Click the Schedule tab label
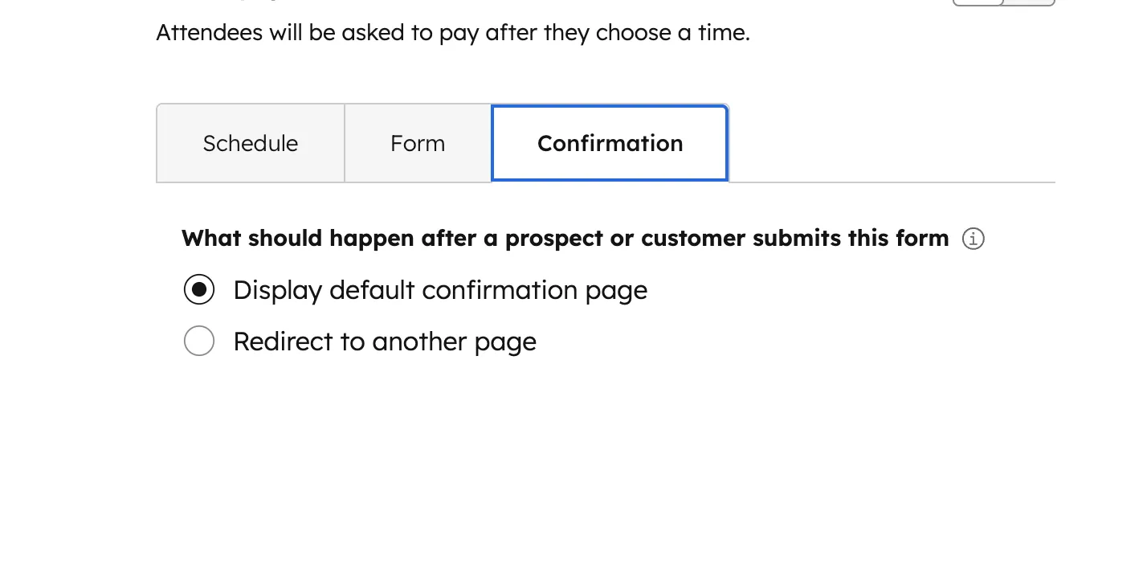This screenshot has height=585, width=1147. coord(250,143)
